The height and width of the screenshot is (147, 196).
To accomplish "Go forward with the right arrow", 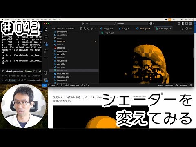I will [87, 24].
